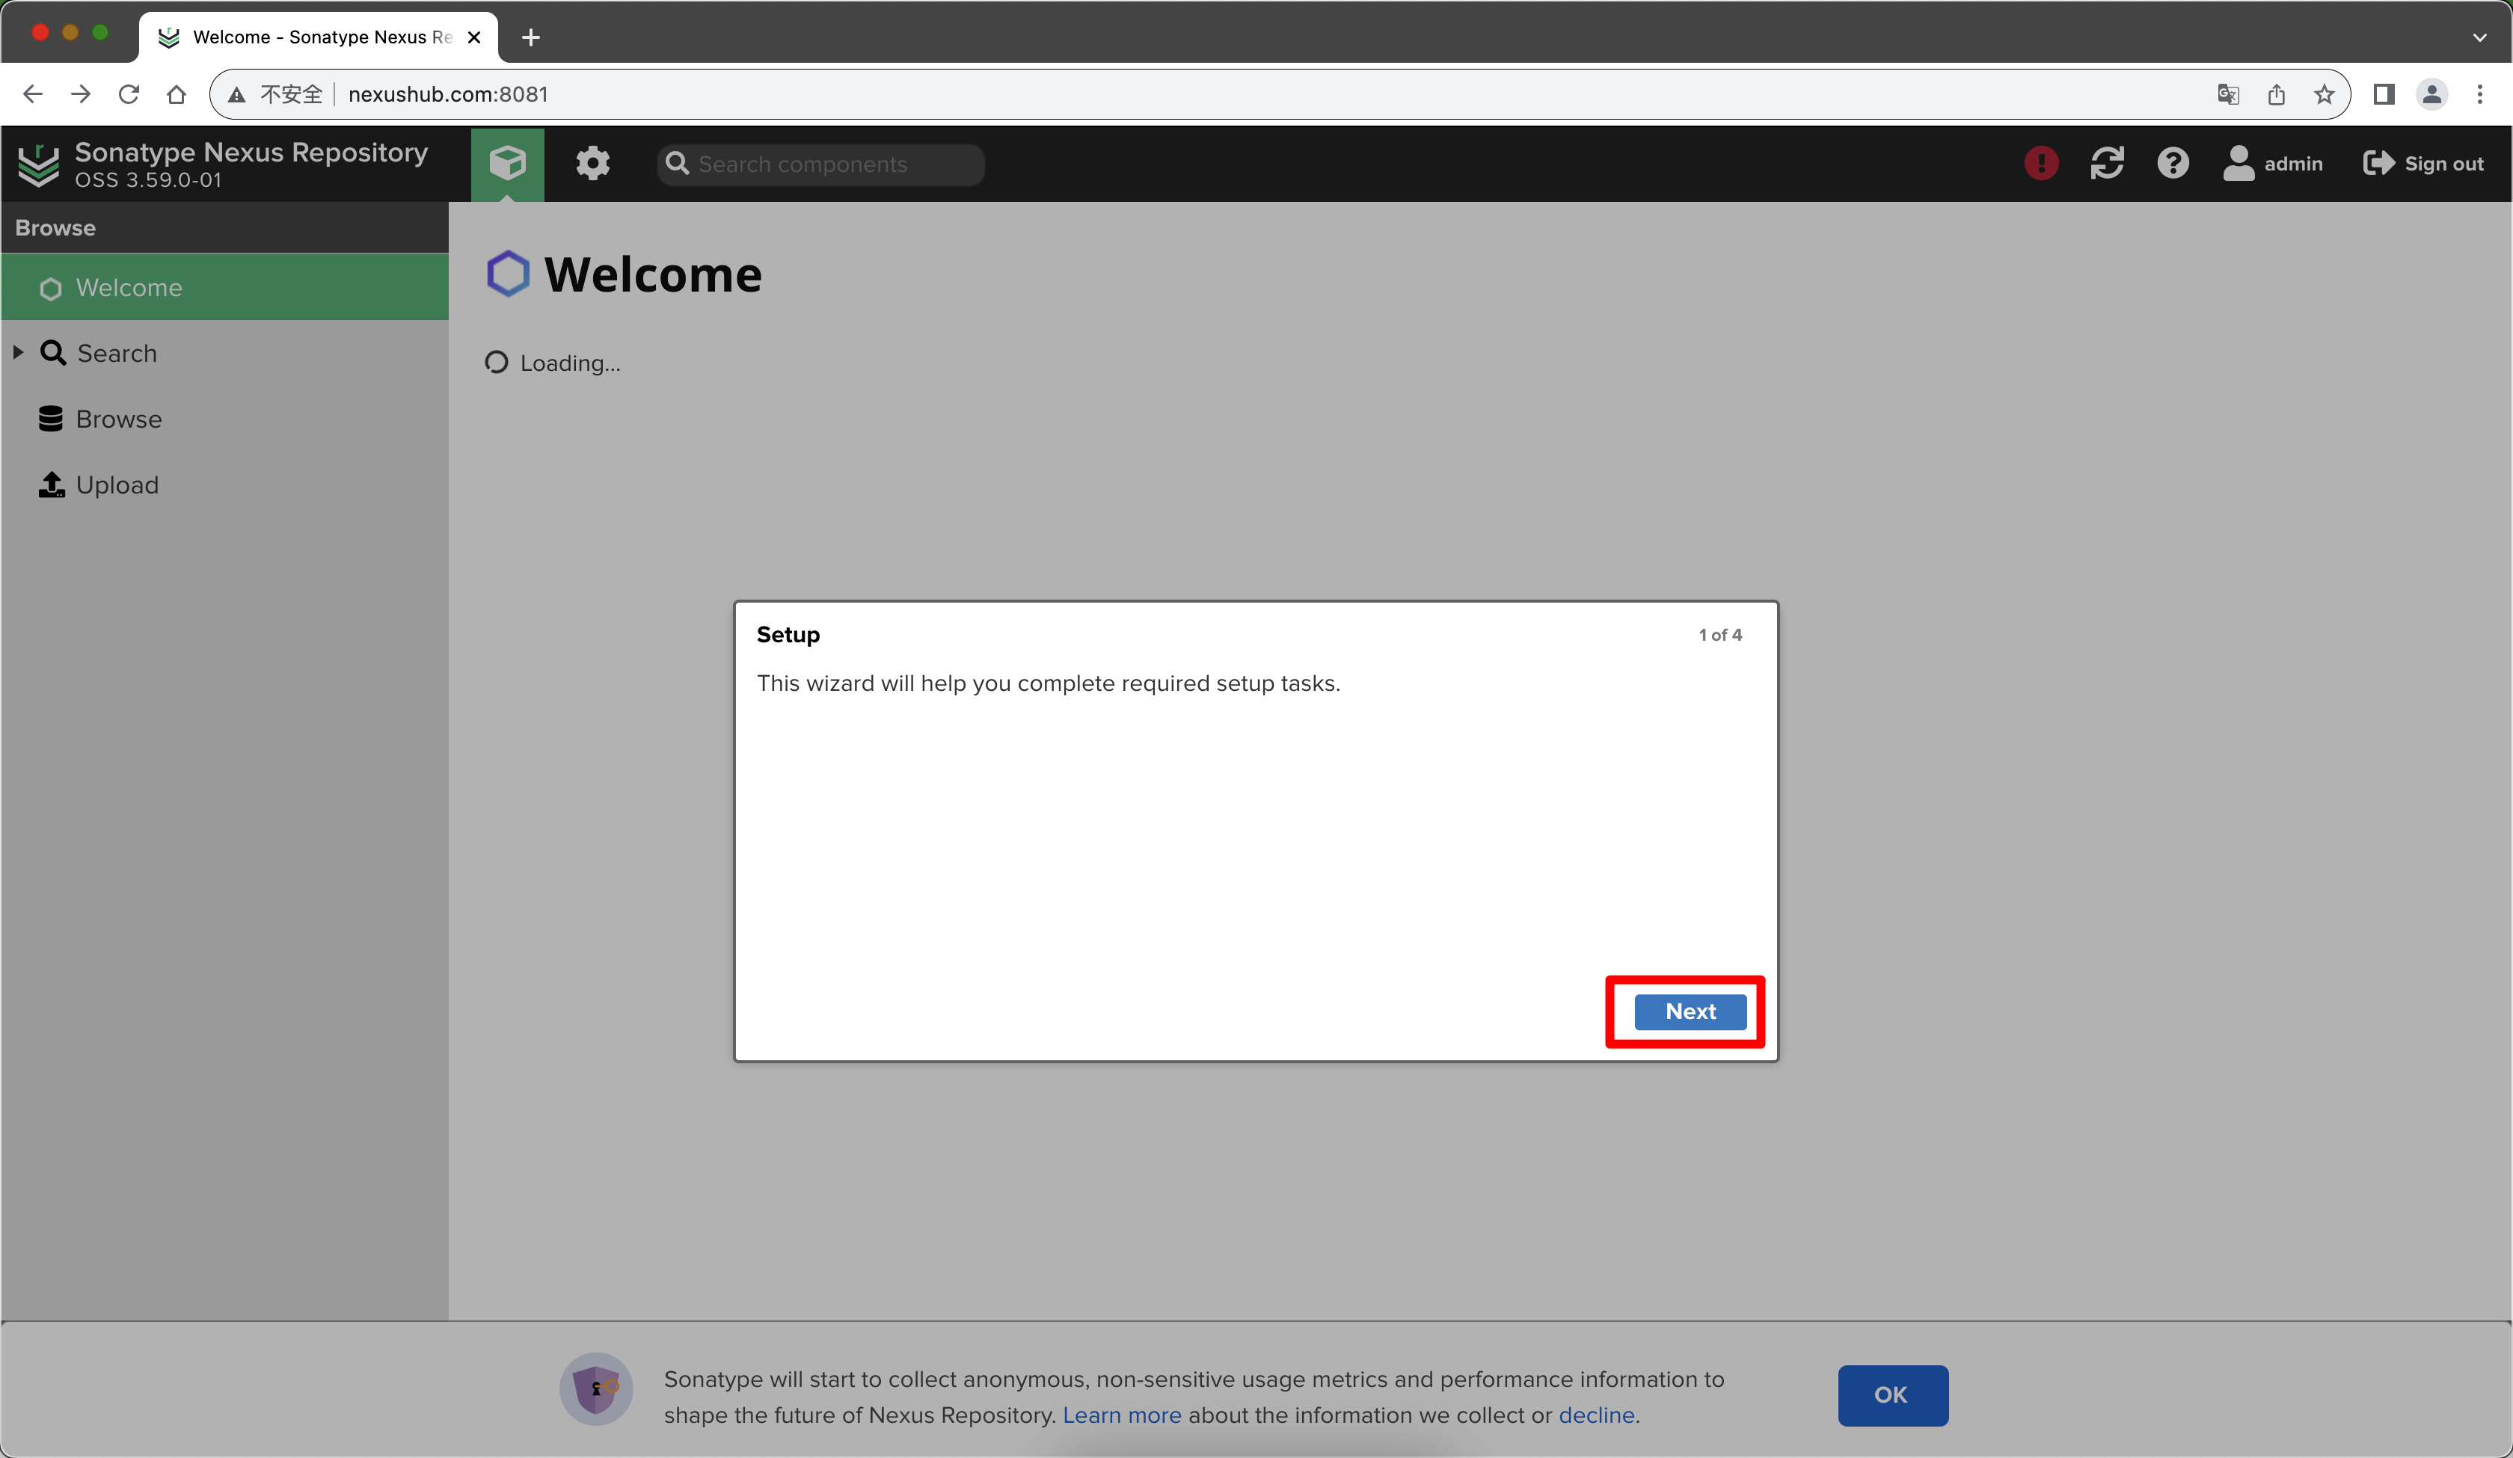Image resolution: width=2513 pixels, height=1458 pixels.
Task: Click Next in the Setup wizard
Action: click(x=1690, y=1011)
